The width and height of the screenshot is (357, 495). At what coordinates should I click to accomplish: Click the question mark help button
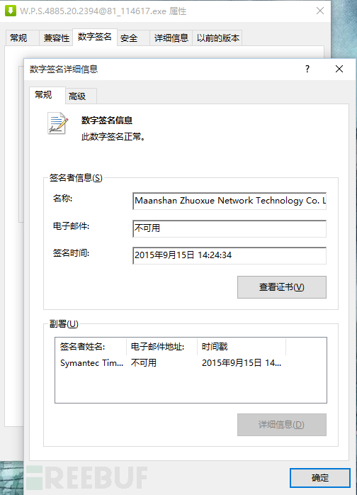(x=307, y=69)
